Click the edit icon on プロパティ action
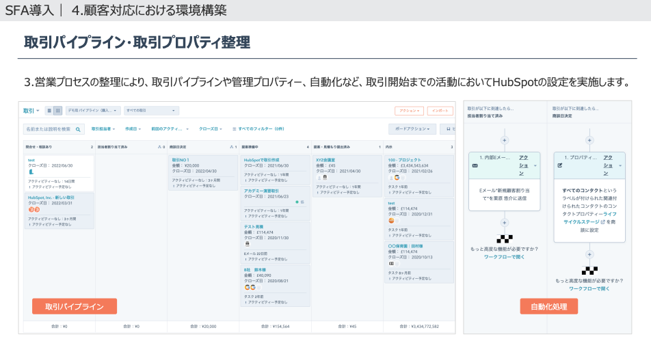Image resolution: width=651 pixels, height=341 pixels. [x=559, y=165]
